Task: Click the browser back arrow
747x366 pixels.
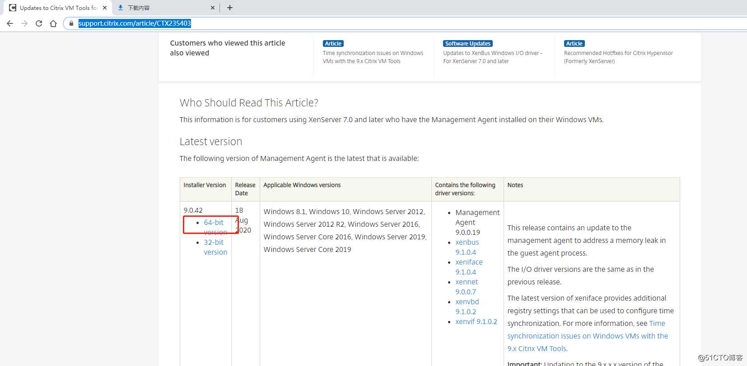Action: point(10,23)
